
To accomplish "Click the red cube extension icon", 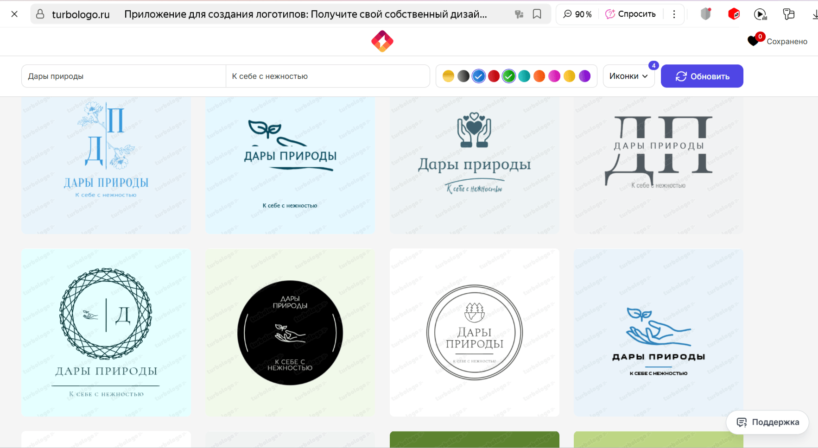I will pyautogui.click(x=734, y=14).
